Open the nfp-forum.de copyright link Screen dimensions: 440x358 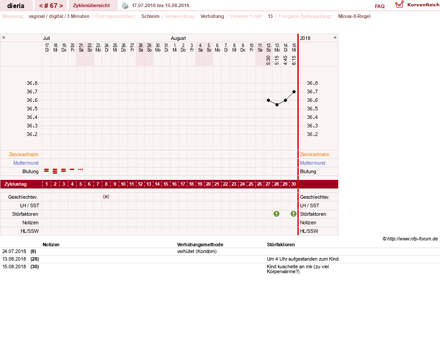410,239
